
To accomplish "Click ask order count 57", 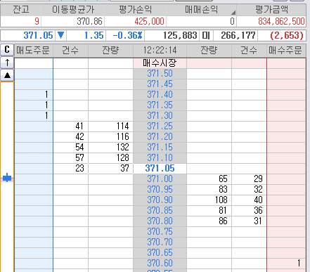I will point(71,158).
